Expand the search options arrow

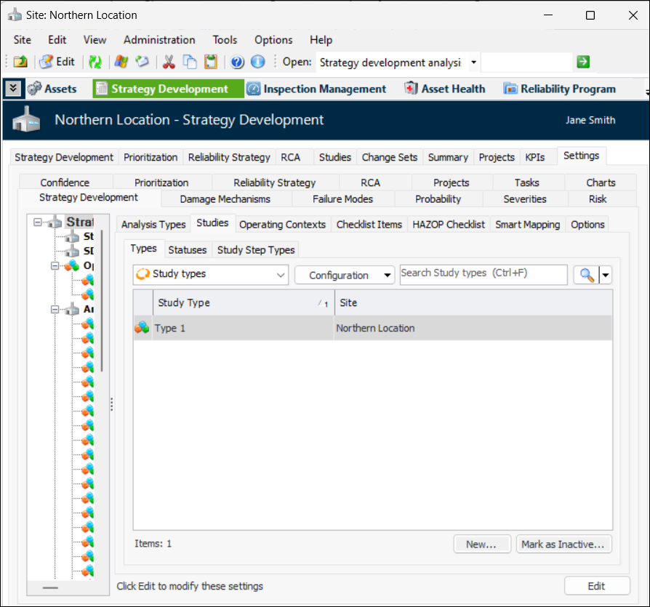point(606,275)
